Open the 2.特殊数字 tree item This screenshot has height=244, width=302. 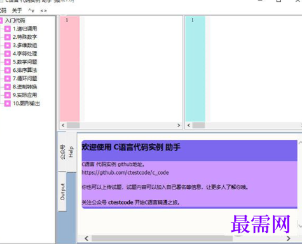click(25, 37)
